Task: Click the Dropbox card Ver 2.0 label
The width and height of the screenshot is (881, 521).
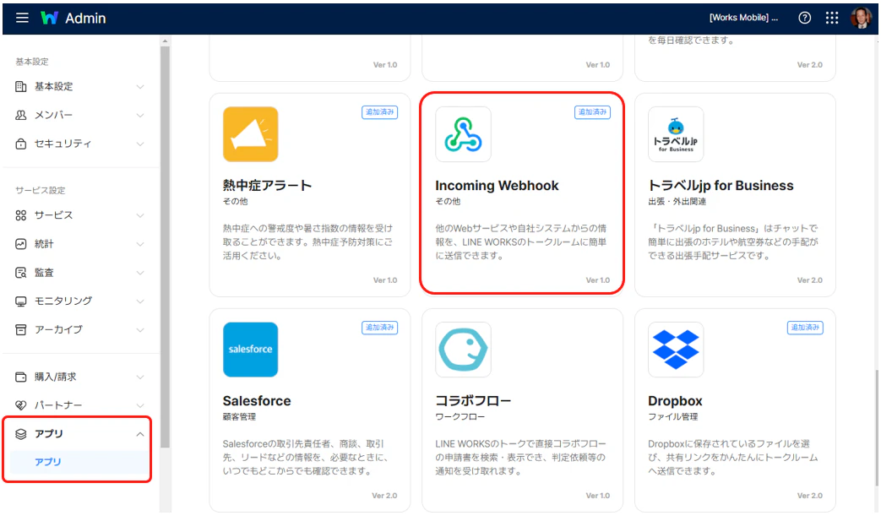Action: point(810,496)
